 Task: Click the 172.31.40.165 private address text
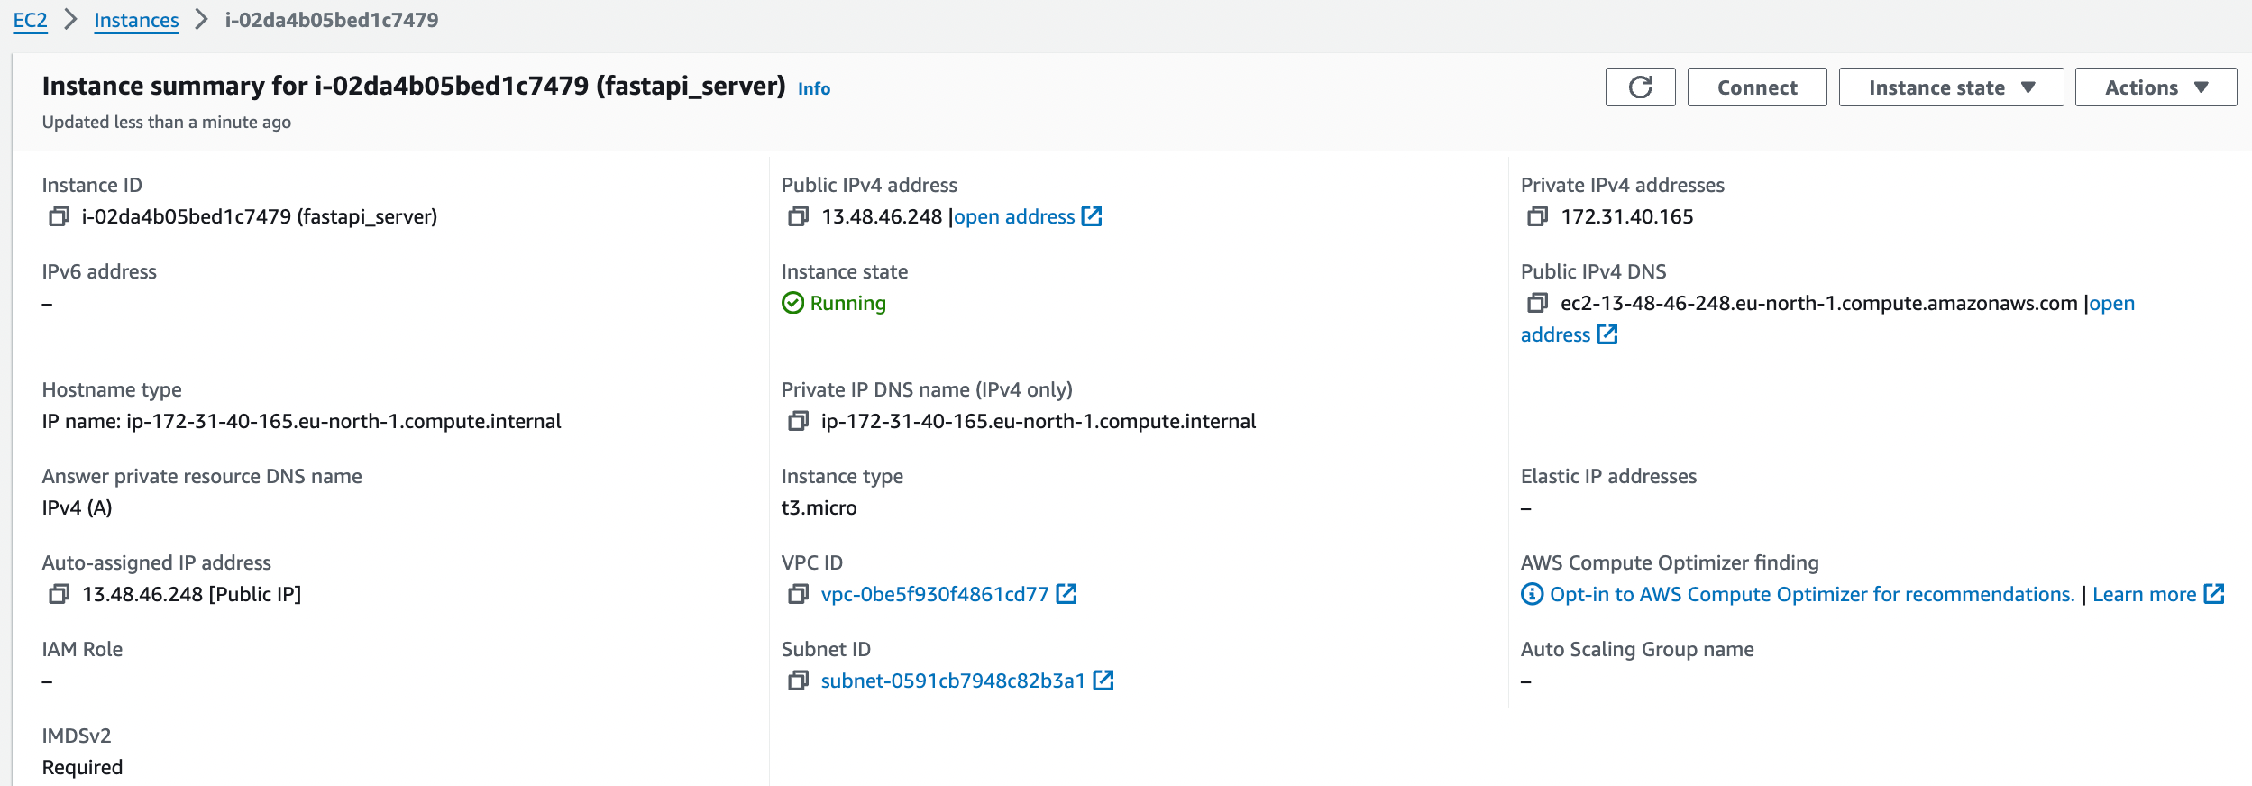tap(1627, 216)
